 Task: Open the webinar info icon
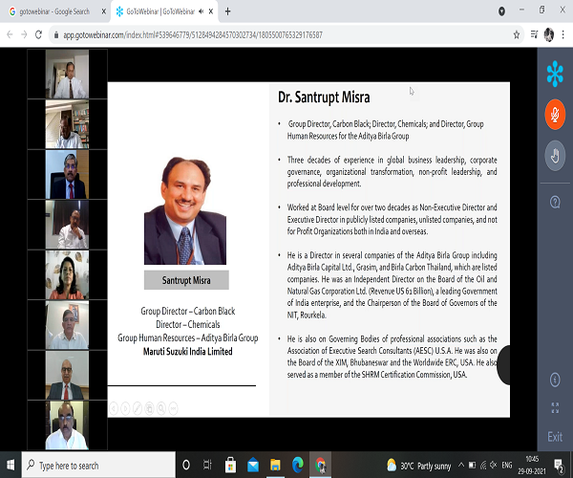[x=555, y=380]
